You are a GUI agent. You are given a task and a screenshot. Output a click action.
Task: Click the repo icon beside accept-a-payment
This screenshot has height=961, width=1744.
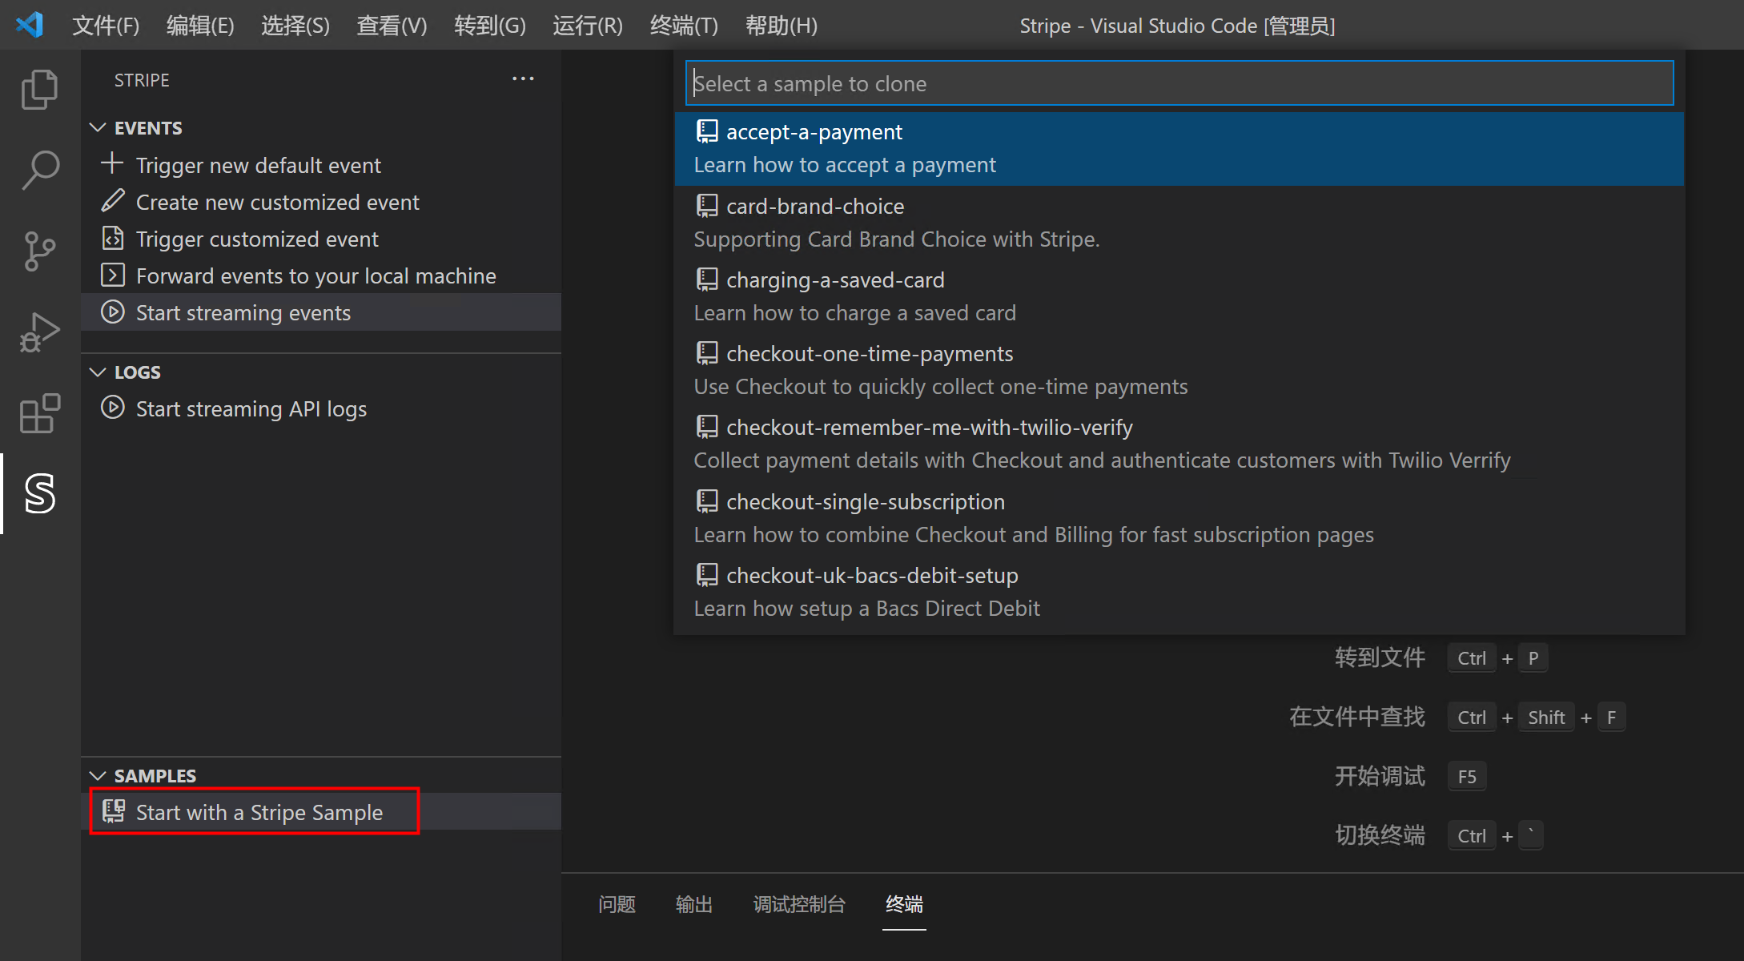click(706, 131)
